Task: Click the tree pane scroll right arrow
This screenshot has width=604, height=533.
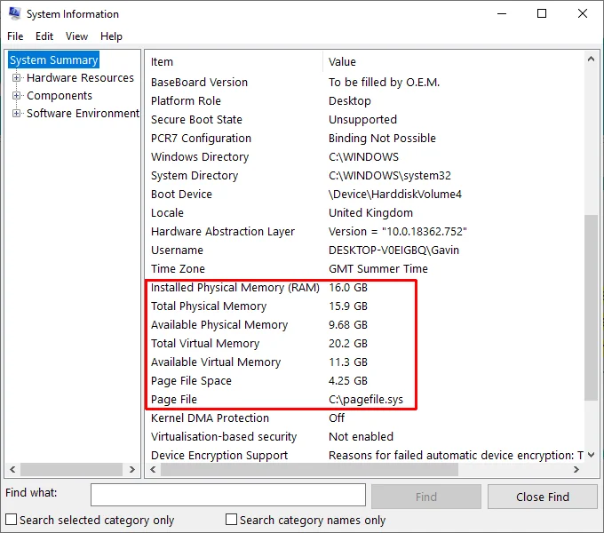Action: [x=132, y=469]
